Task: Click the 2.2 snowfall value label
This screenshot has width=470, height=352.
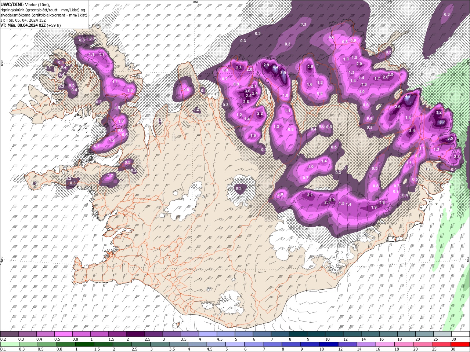Action: (x=260, y=114)
